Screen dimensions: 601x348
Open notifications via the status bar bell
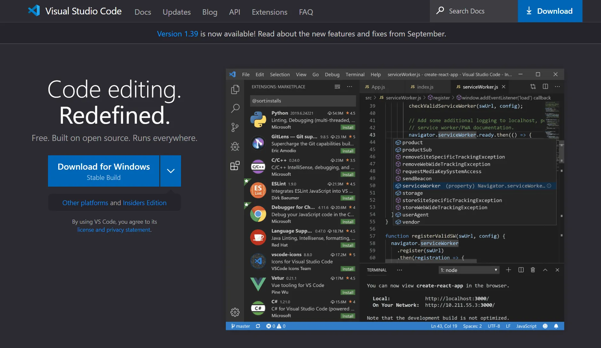(556, 326)
